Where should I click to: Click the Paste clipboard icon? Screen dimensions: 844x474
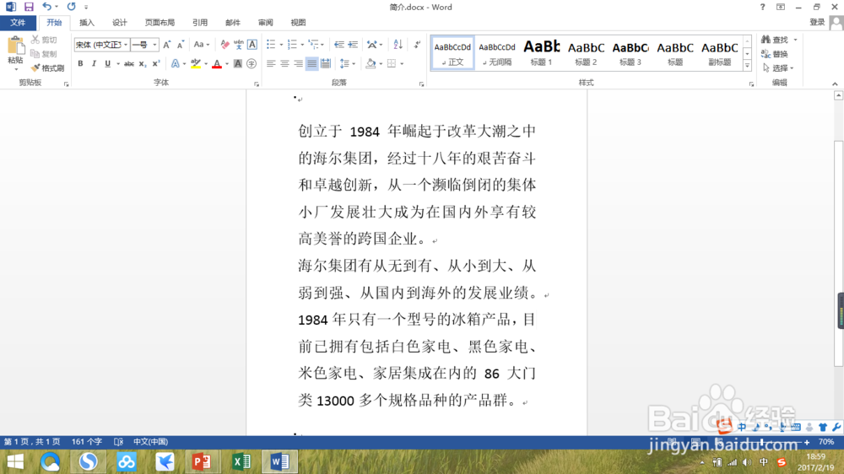tap(15, 46)
